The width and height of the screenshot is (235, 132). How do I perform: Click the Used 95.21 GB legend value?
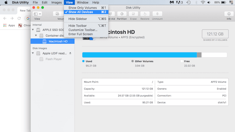[91, 65]
